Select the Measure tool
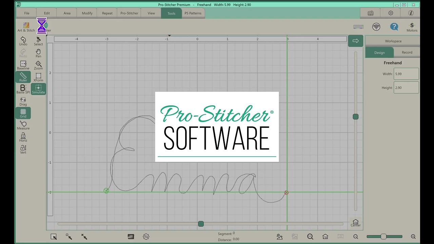Screen dimensions: 434x244 click(23, 125)
